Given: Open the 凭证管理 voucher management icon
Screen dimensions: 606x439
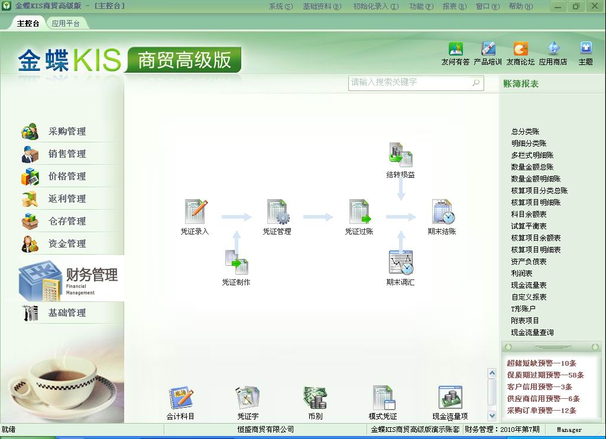Looking at the screenshot, I should [278, 212].
